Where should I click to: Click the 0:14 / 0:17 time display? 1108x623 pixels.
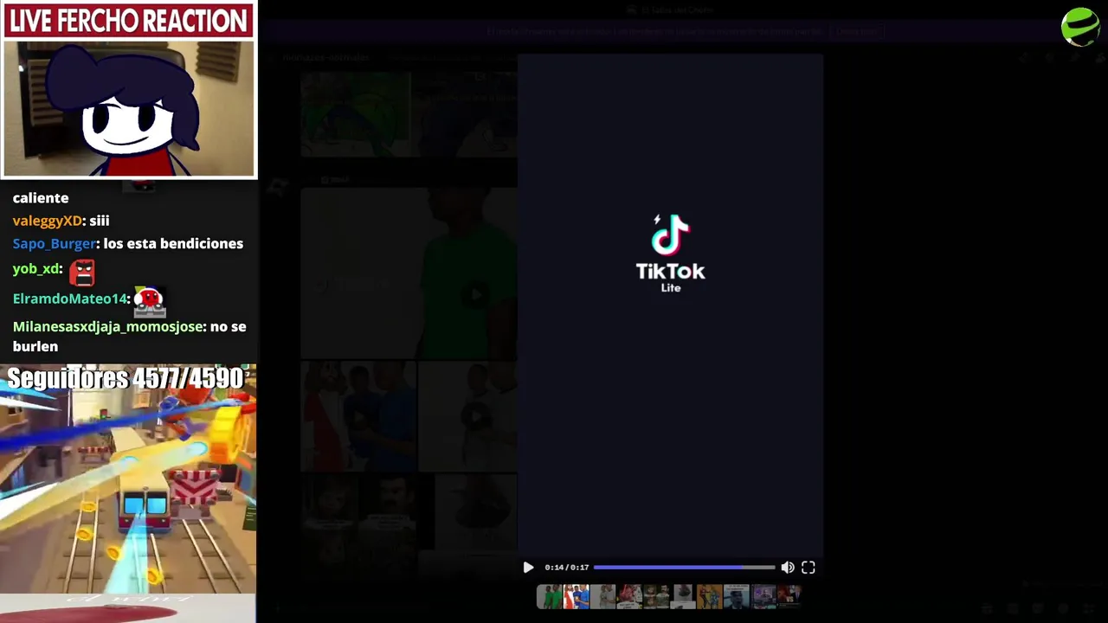[567, 568]
